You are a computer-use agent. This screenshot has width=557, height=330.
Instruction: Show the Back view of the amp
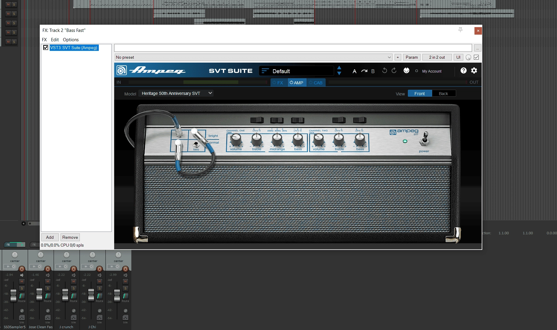point(444,94)
